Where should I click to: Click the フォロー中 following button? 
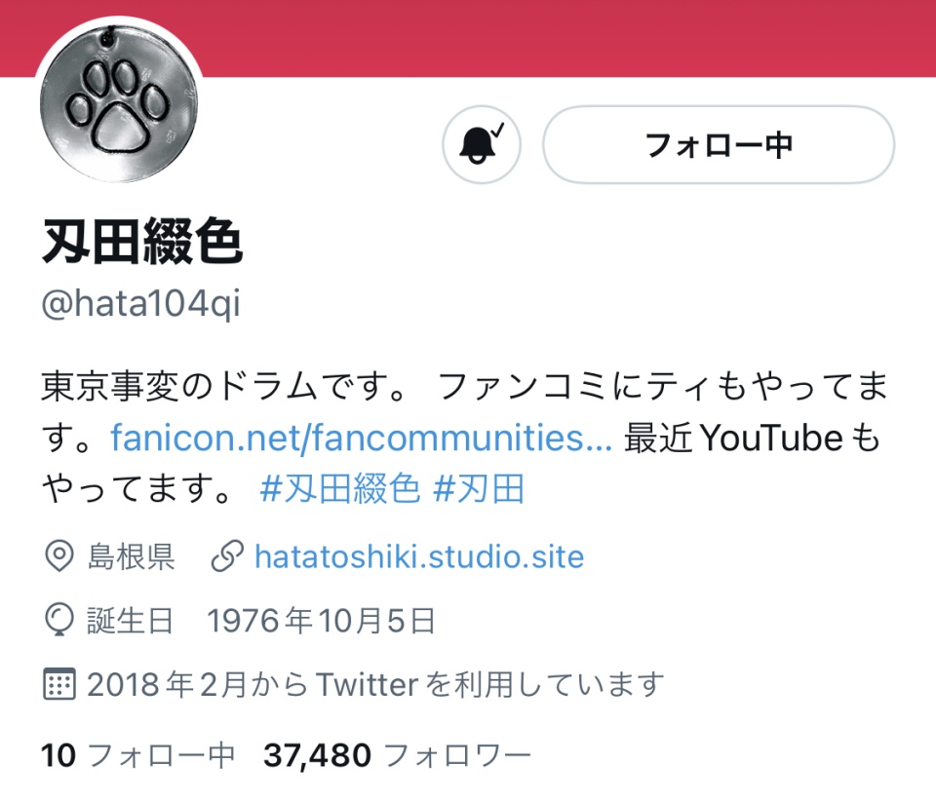(719, 145)
